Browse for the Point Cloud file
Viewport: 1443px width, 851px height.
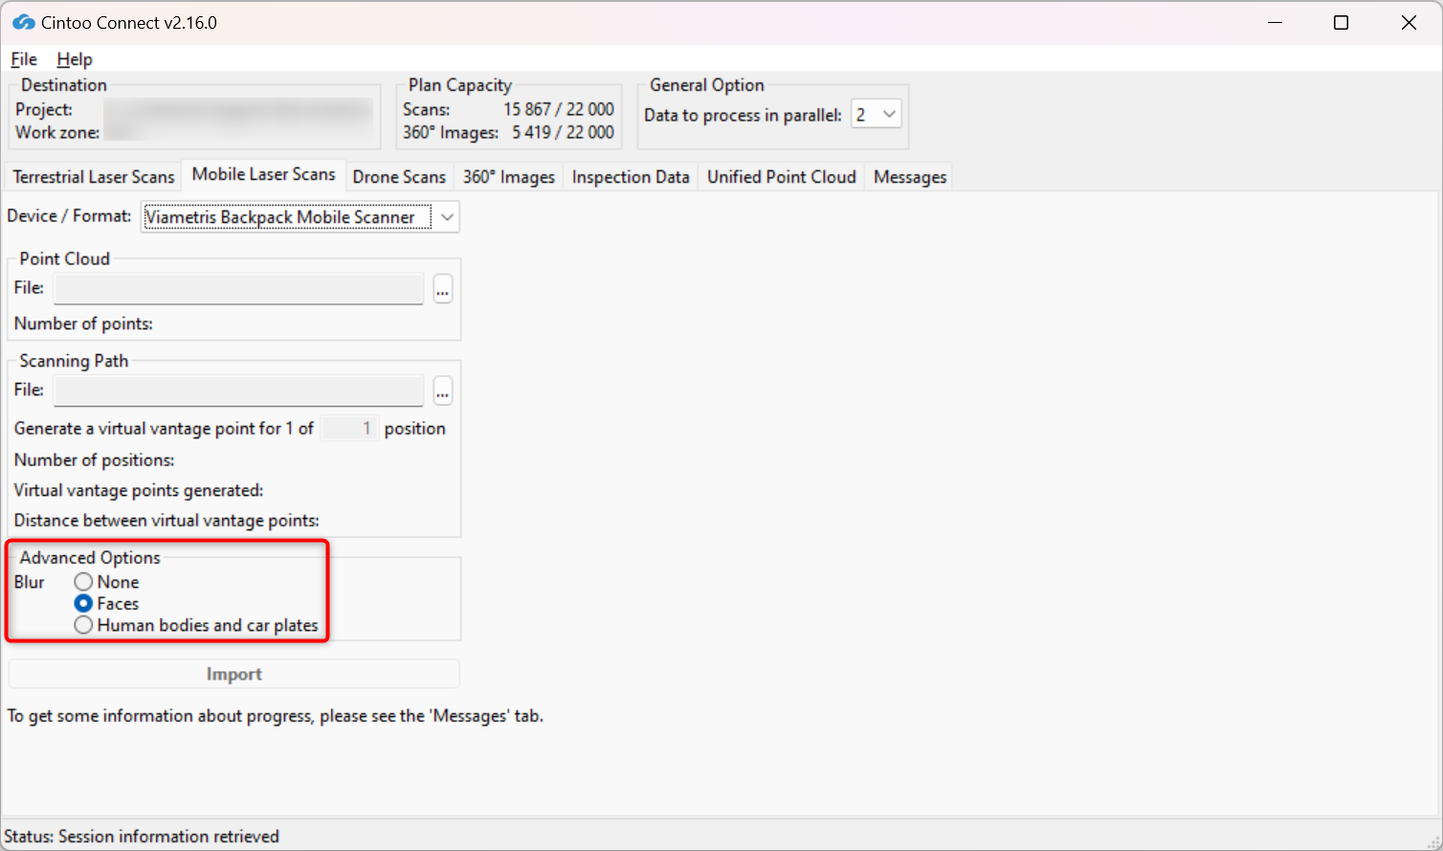click(x=442, y=289)
